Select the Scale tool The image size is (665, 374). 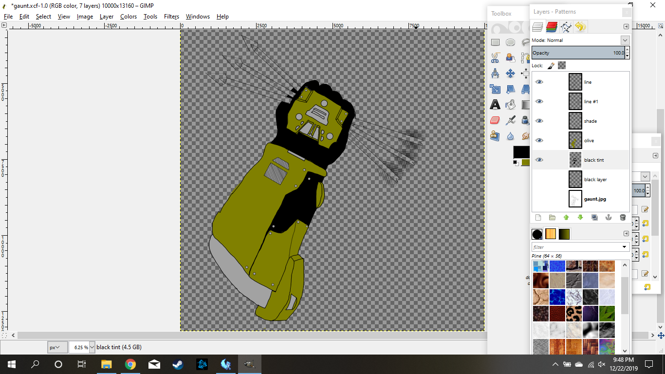[x=495, y=89]
